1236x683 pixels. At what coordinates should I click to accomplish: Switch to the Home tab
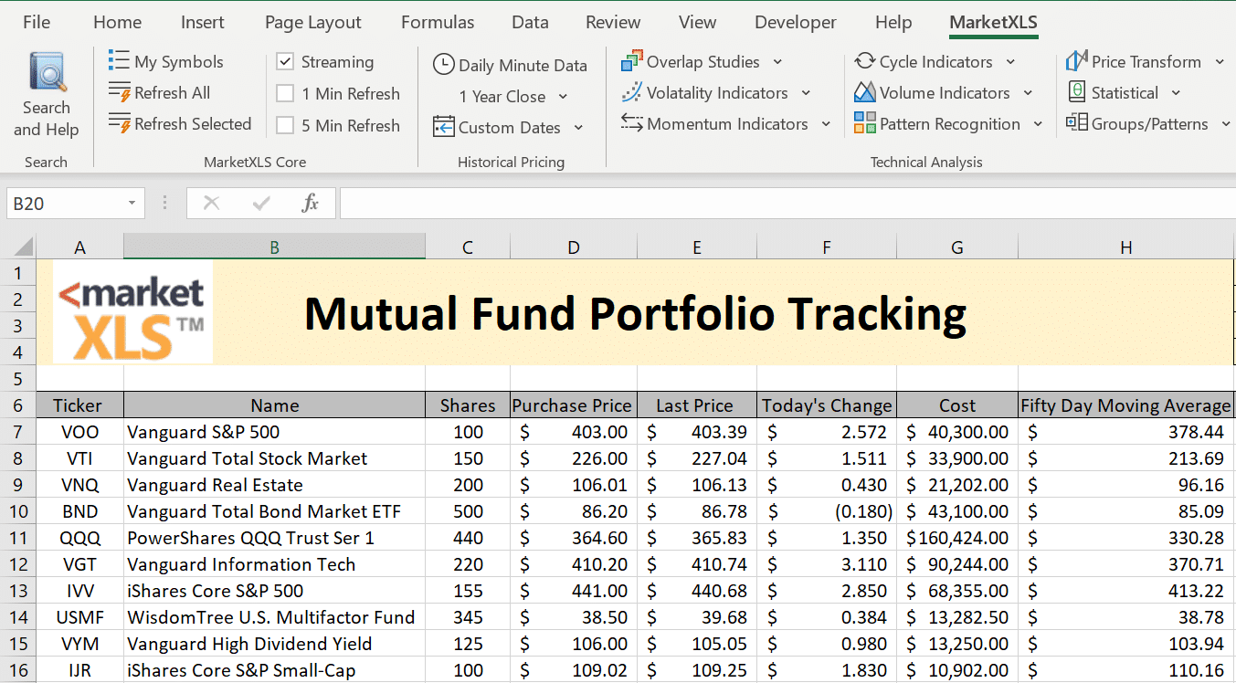pos(118,22)
